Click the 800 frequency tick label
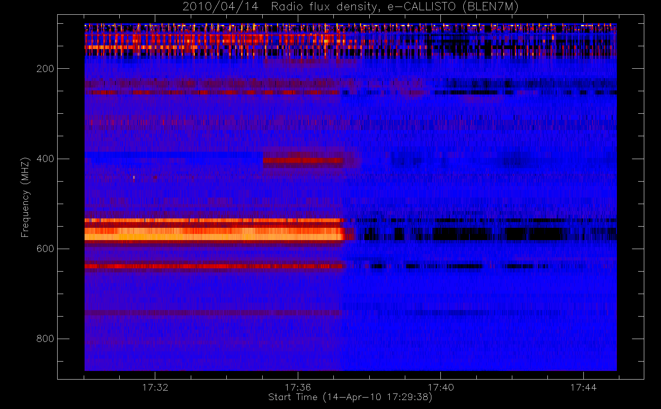The width and height of the screenshot is (661, 409). 45,339
